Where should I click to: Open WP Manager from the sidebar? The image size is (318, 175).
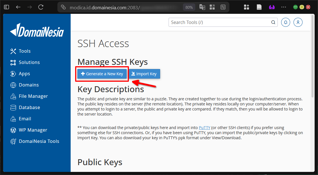[x=33, y=130]
